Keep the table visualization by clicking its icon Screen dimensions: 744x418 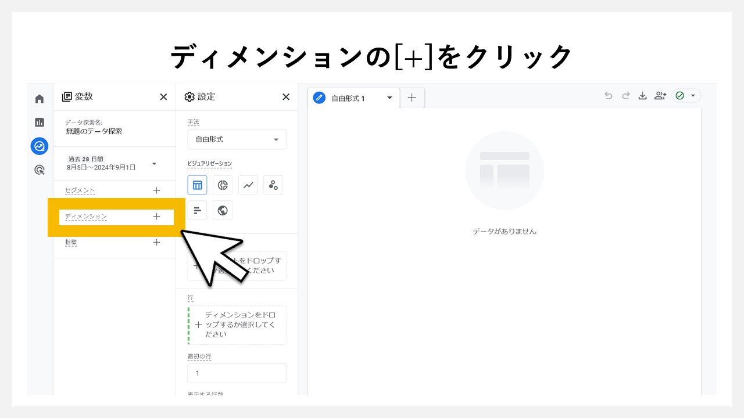coord(197,185)
